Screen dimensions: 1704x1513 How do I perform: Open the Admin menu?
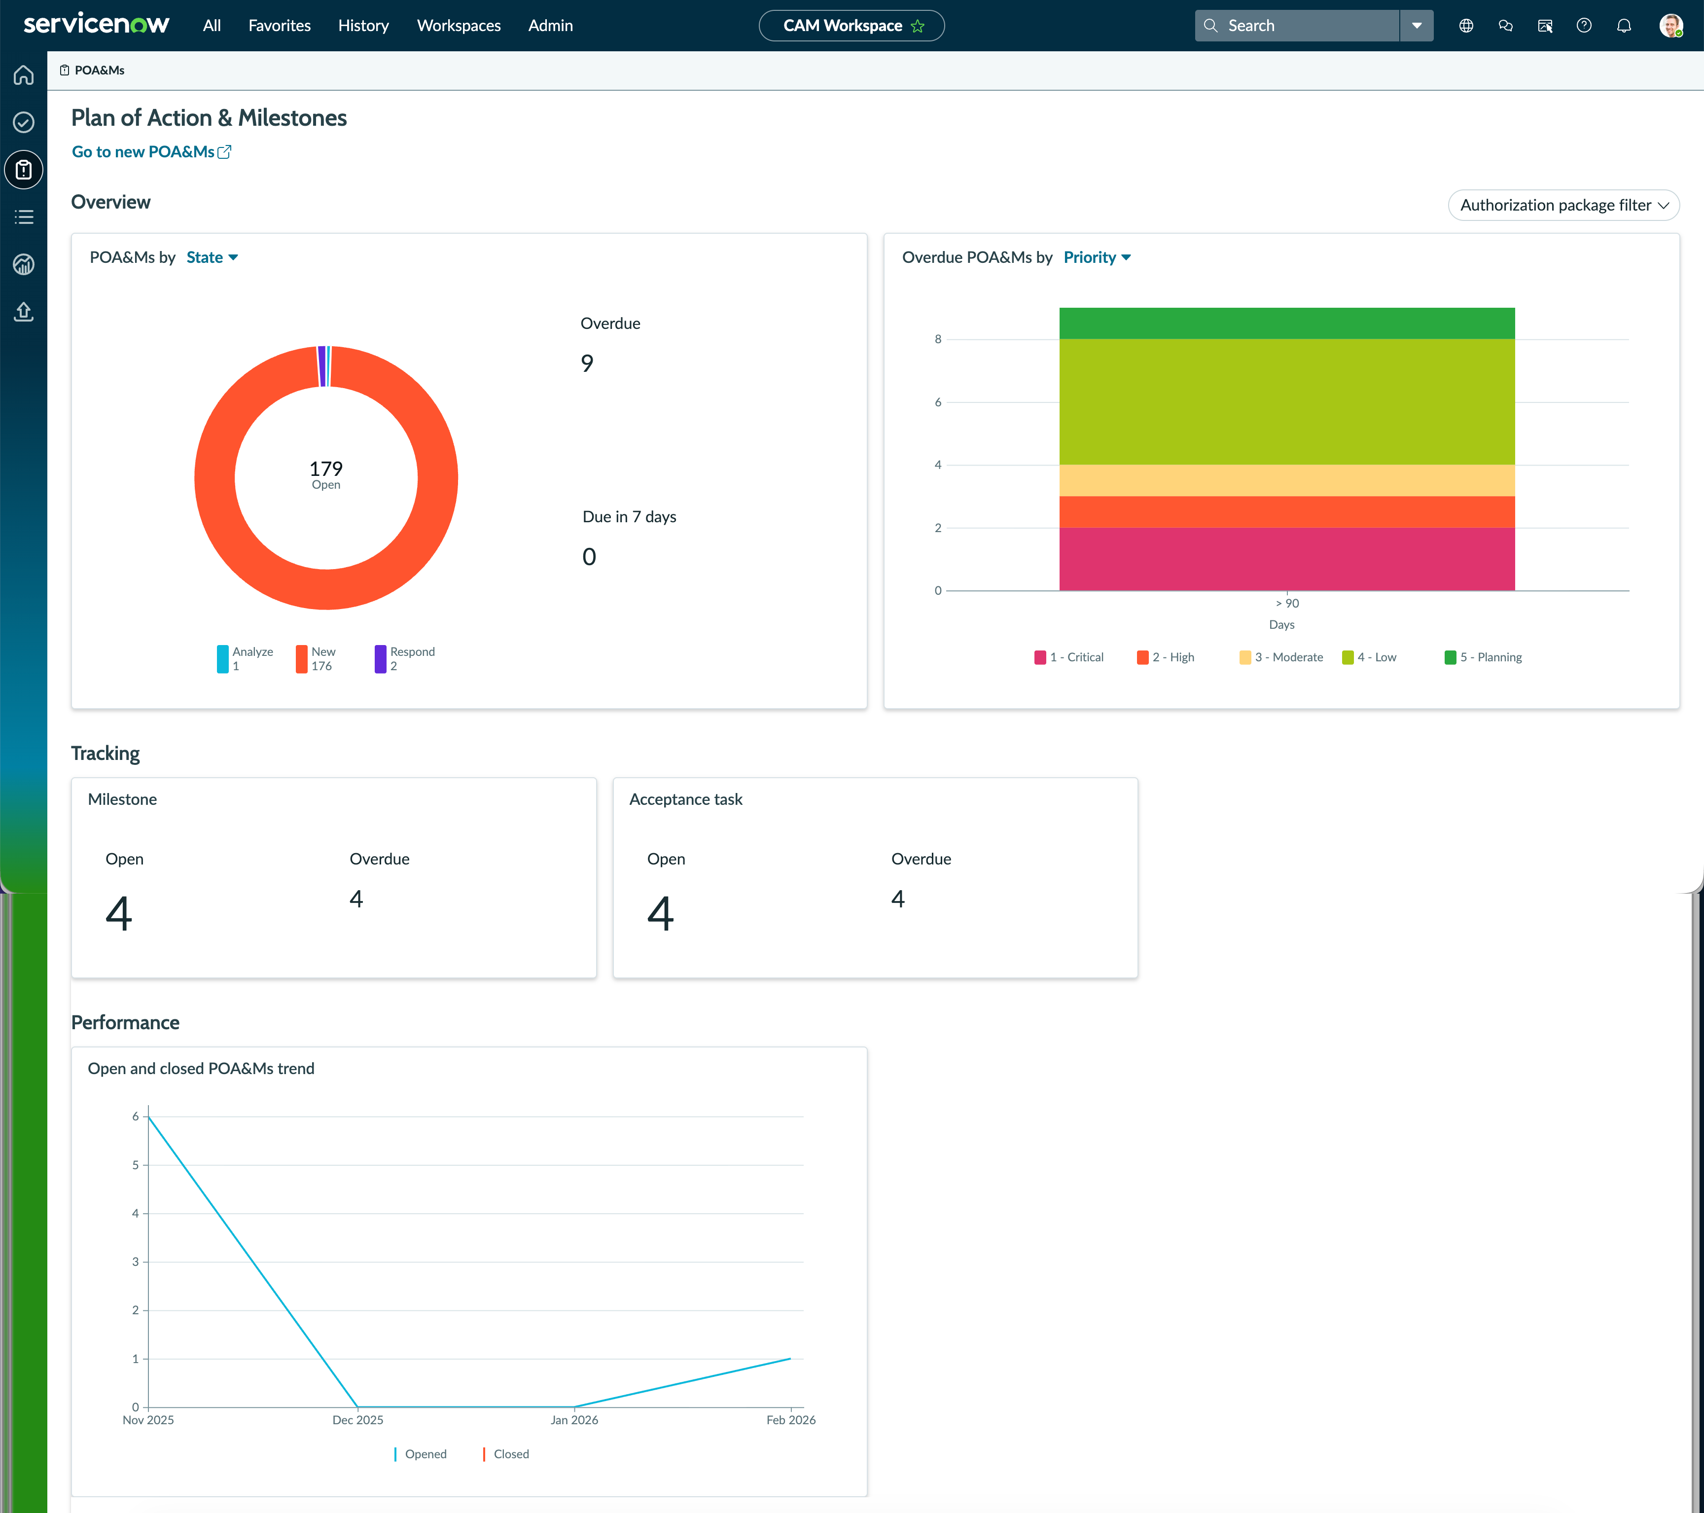click(550, 26)
